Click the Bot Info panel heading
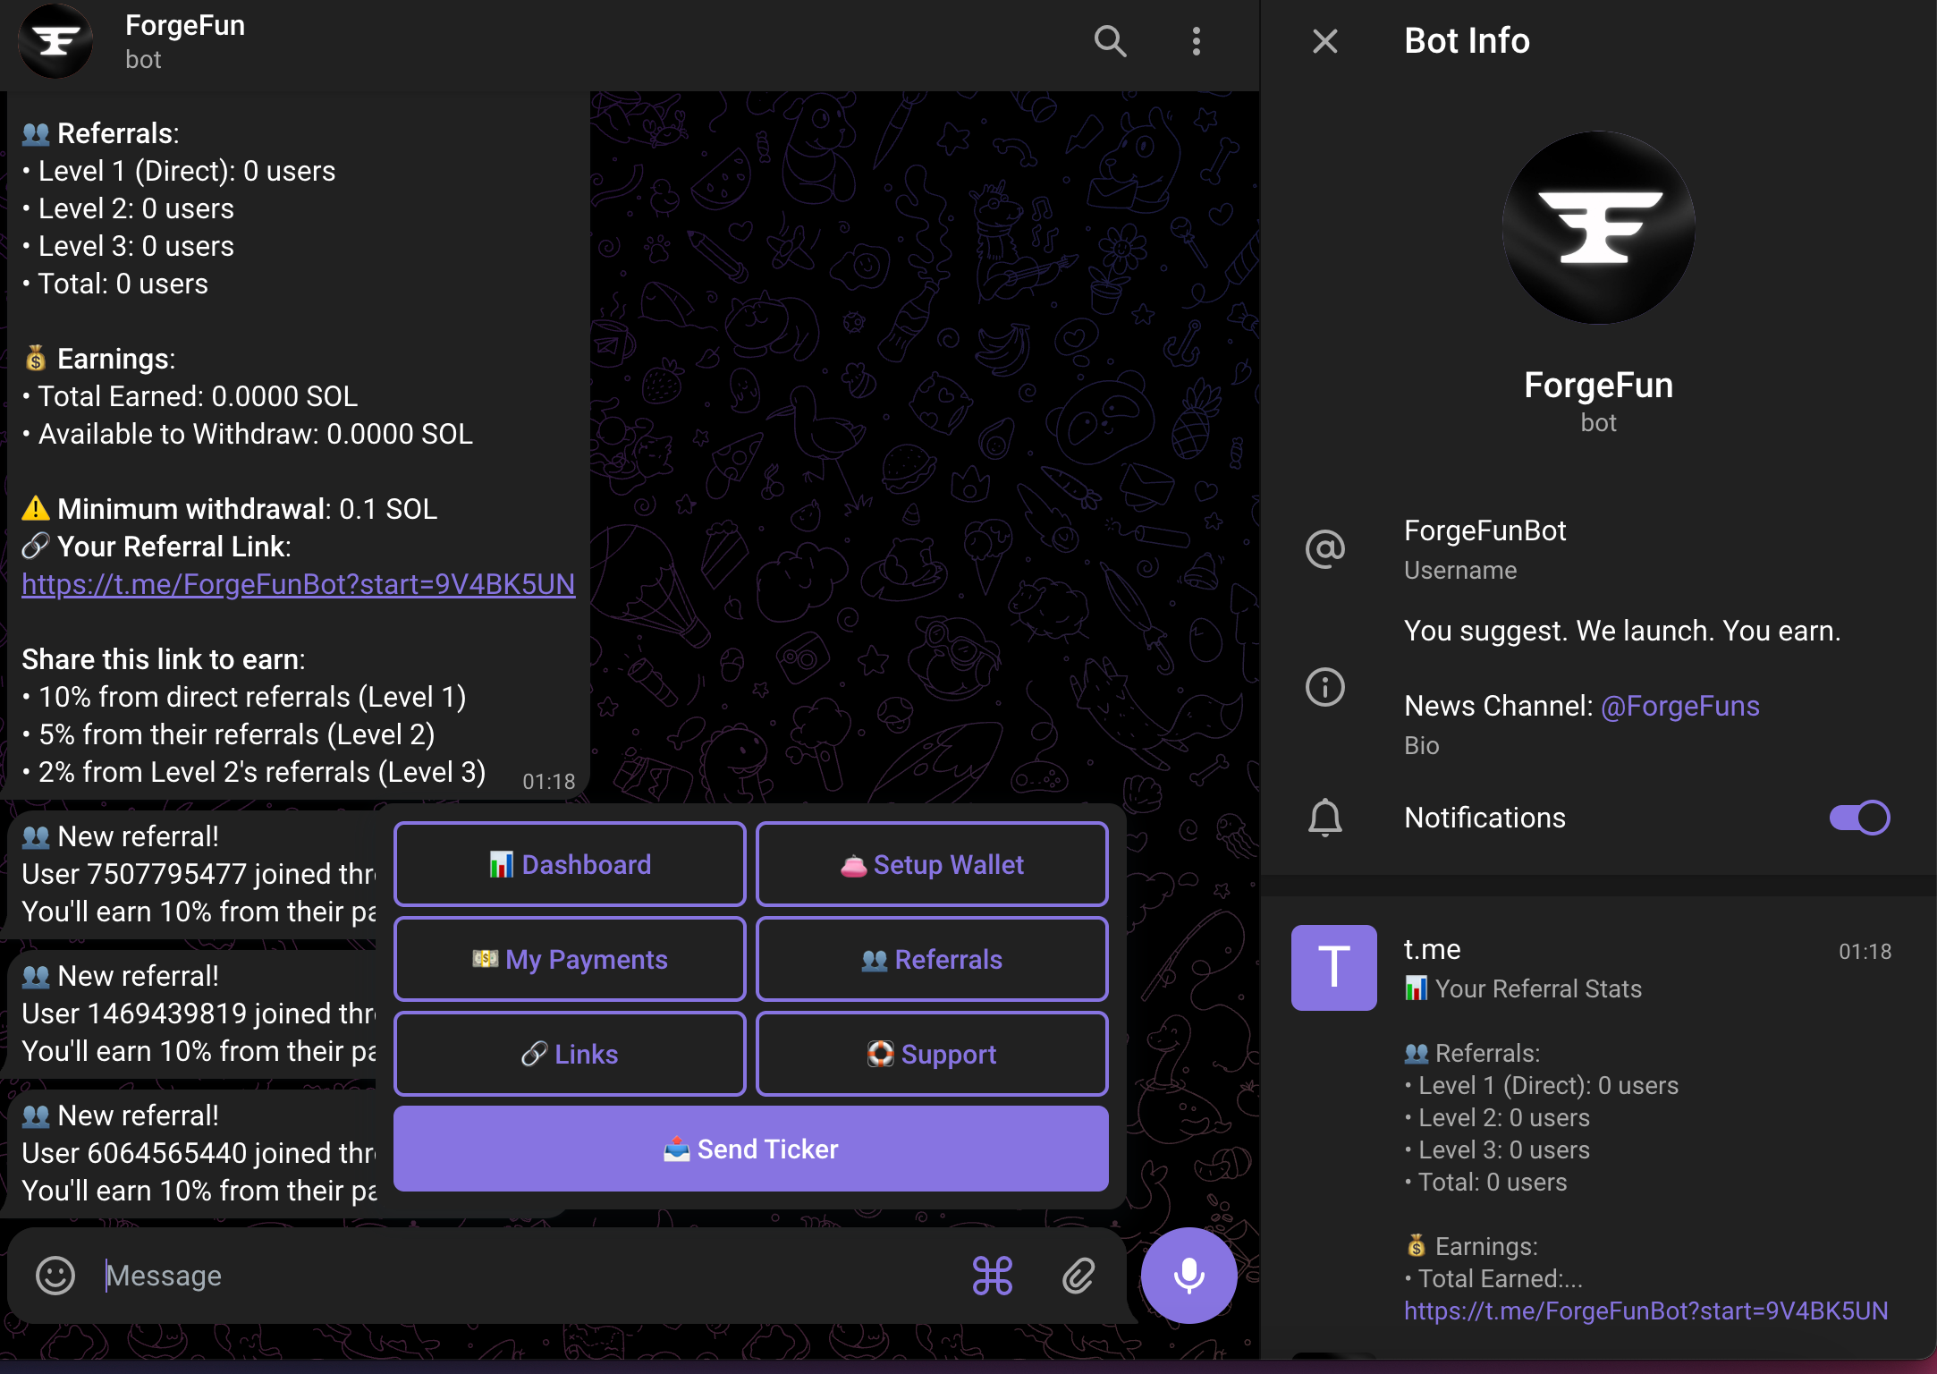This screenshot has height=1374, width=1937. point(1467,41)
